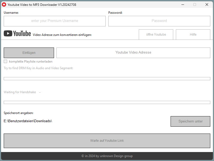Click the Hilfe button
The height and width of the screenshot is (161, 214).
click(193, 35)
